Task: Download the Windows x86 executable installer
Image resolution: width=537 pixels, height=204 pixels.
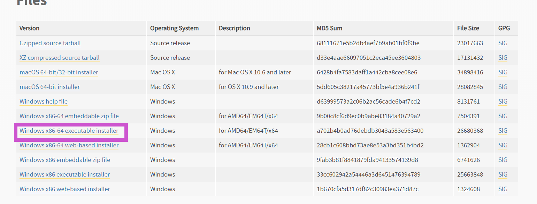Action: [x=65, y=174]
